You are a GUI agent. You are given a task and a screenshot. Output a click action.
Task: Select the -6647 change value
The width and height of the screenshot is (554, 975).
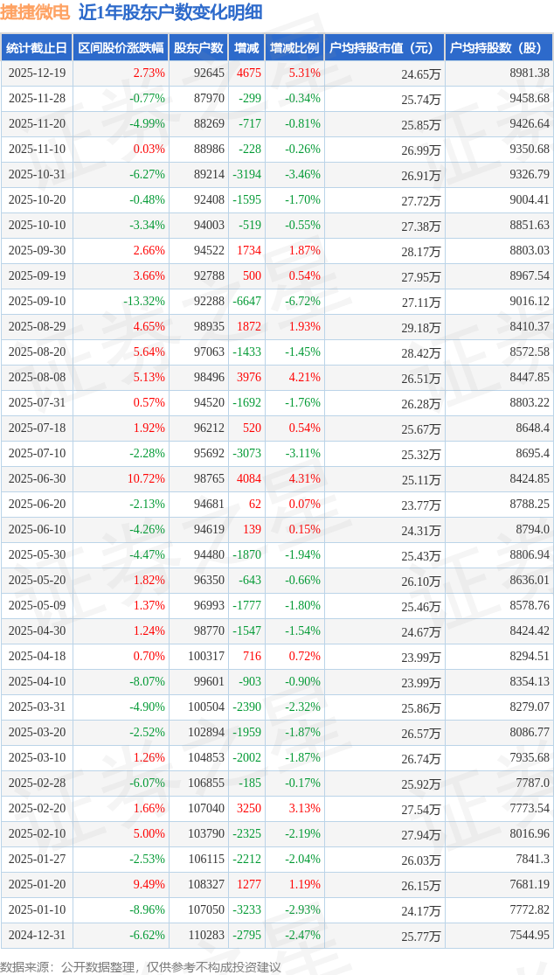[246, 302]
